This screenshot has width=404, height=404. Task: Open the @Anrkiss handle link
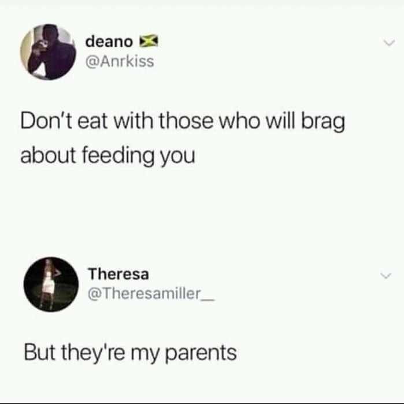tap(120, 62)
